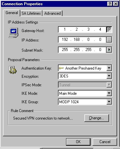The width and height of the screenshot is (120, 149).
Task: Click the Authentication Key label
Action: tap(37, 68)
